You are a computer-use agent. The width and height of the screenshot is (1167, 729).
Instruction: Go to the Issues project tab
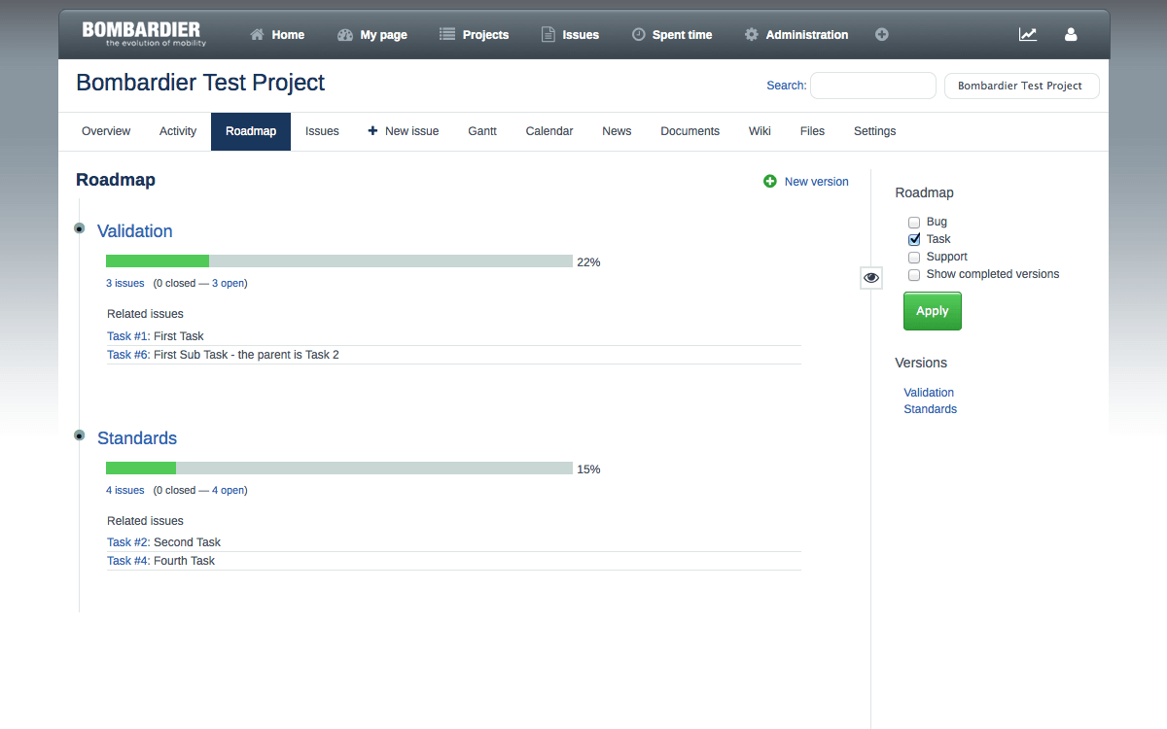(322, 131)
